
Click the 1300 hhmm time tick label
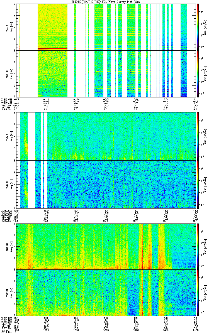(106, 330)
